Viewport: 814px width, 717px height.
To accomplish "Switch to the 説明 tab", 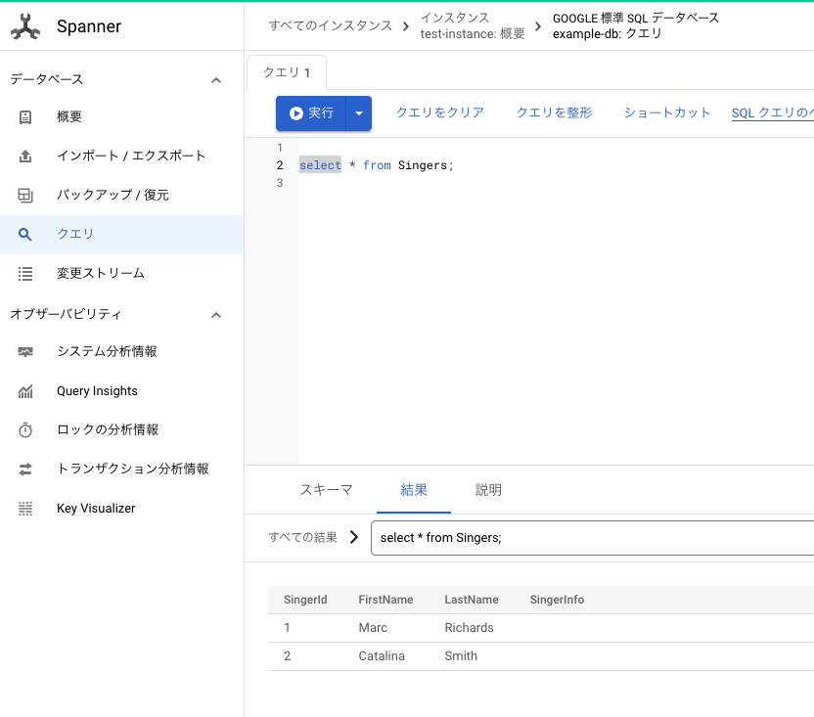I will coord(488,490).
